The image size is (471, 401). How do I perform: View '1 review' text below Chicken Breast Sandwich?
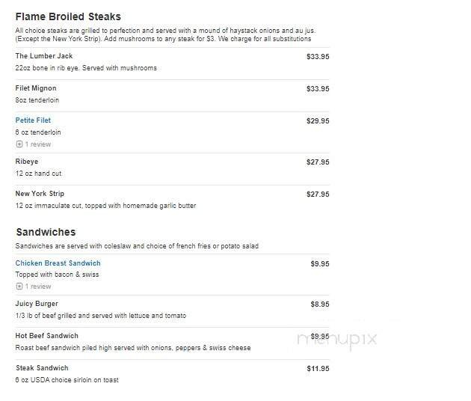click(38, 287)
